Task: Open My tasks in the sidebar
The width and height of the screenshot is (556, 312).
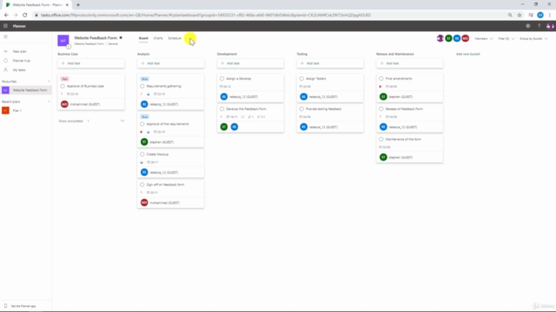Action: (x=19, y=69)
